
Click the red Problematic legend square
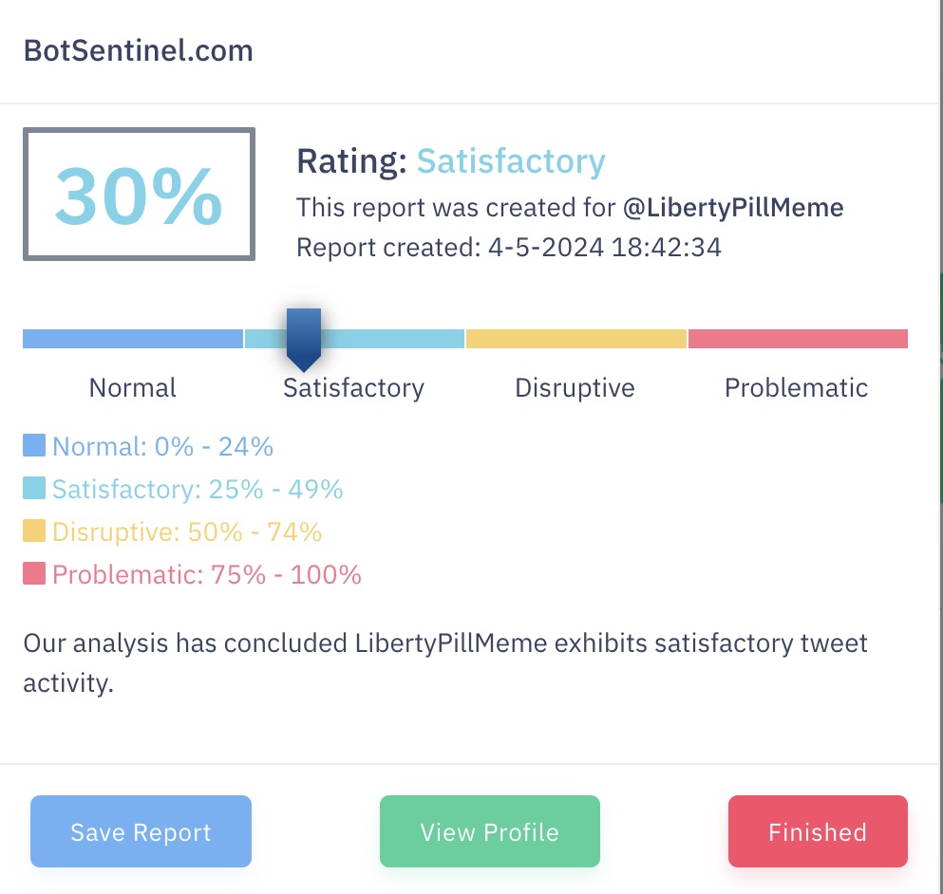34,573
